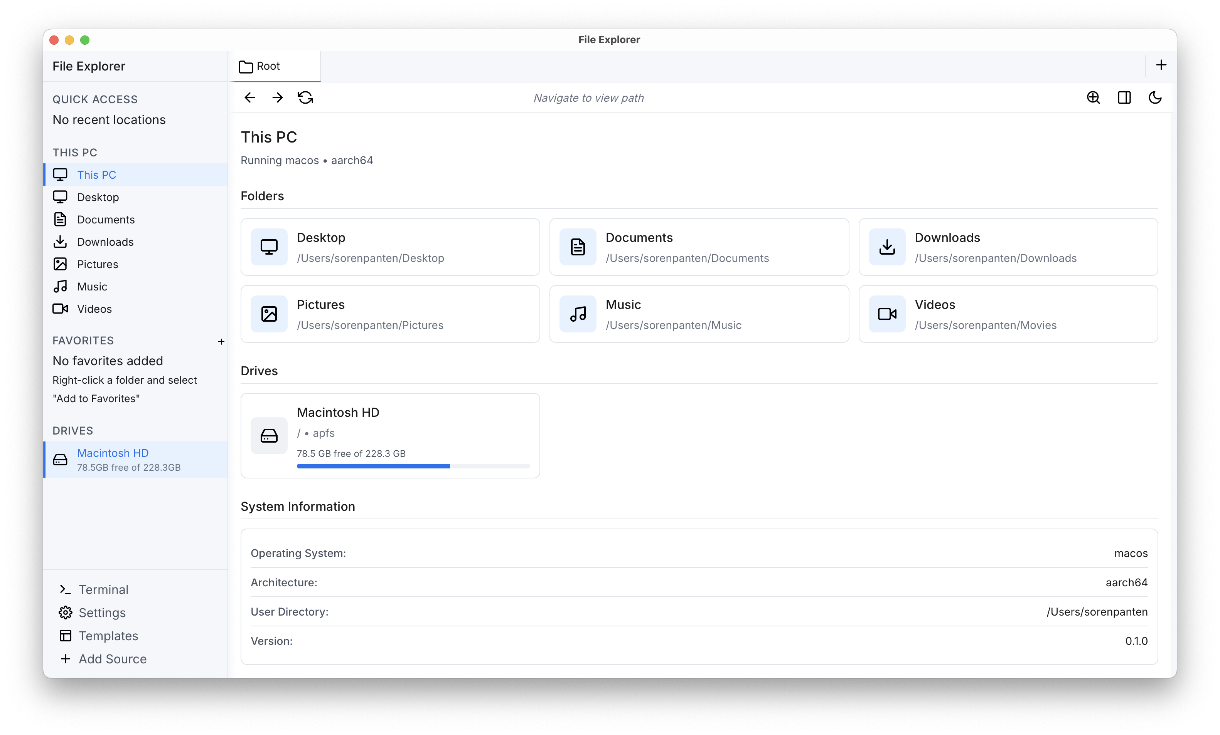1220x735 pixels.
Task: Open the Videos folder card
Action: pyautogui.click(x=1008, y=314)
